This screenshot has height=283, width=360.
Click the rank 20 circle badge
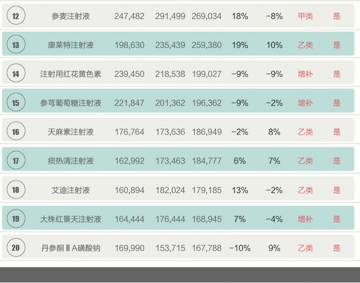[16, 248]
